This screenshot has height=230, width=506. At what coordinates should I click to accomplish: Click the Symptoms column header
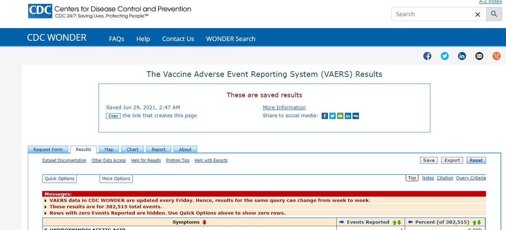(189, 222)
